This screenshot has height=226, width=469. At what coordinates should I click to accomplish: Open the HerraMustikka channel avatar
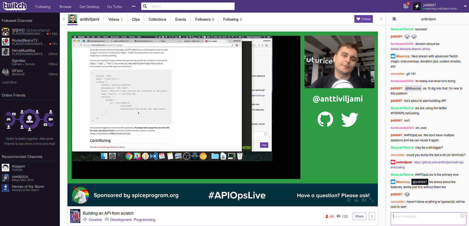pos(6,52)
